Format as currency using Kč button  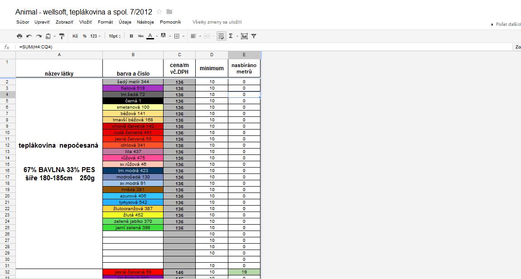click(75, 36)
